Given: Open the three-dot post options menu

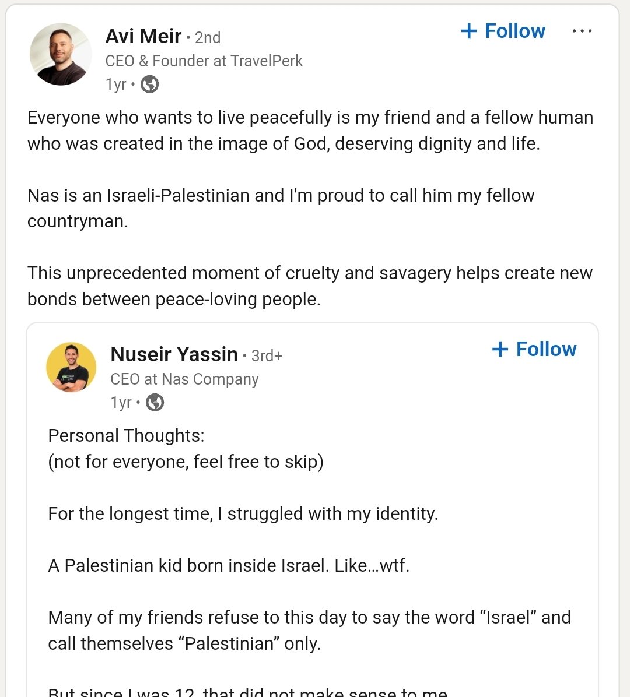Looking at the screenshot, I should 582,31.
